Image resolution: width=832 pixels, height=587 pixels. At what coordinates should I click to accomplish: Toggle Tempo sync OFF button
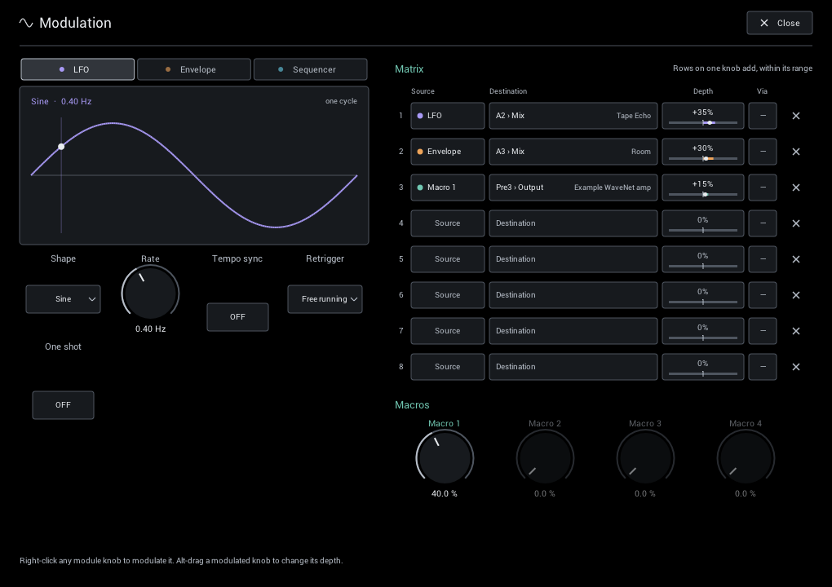(x=237, y=316)
